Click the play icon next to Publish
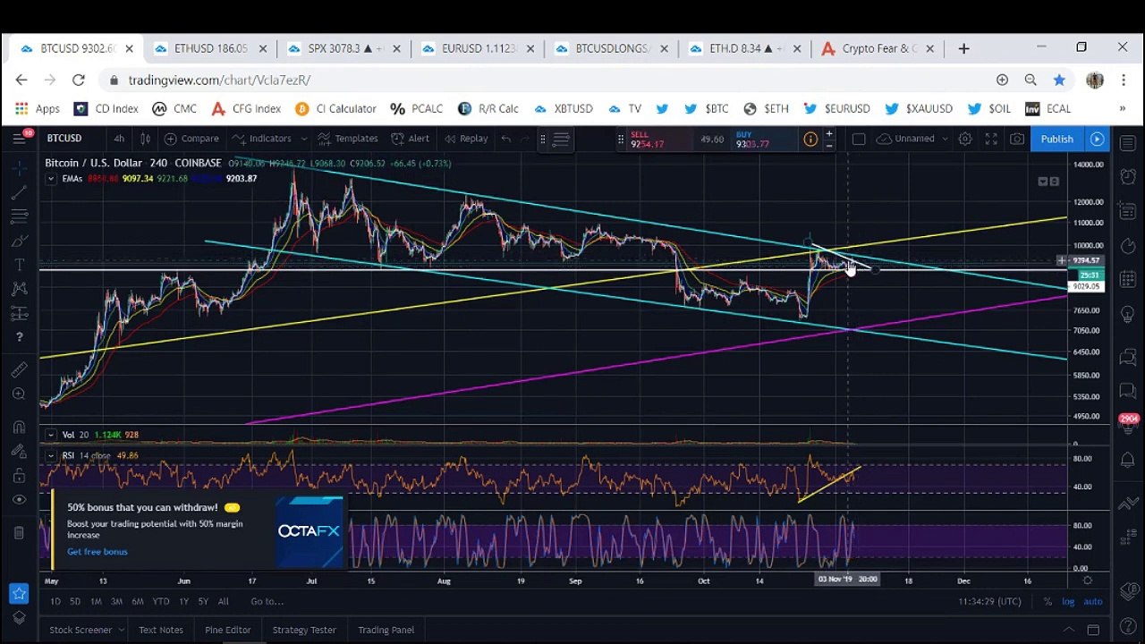1145x644 pixels. click(1097, 139)
